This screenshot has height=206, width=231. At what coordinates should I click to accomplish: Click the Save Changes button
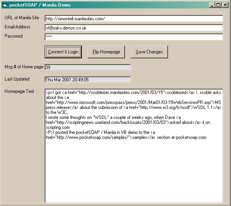click(149, 52)
